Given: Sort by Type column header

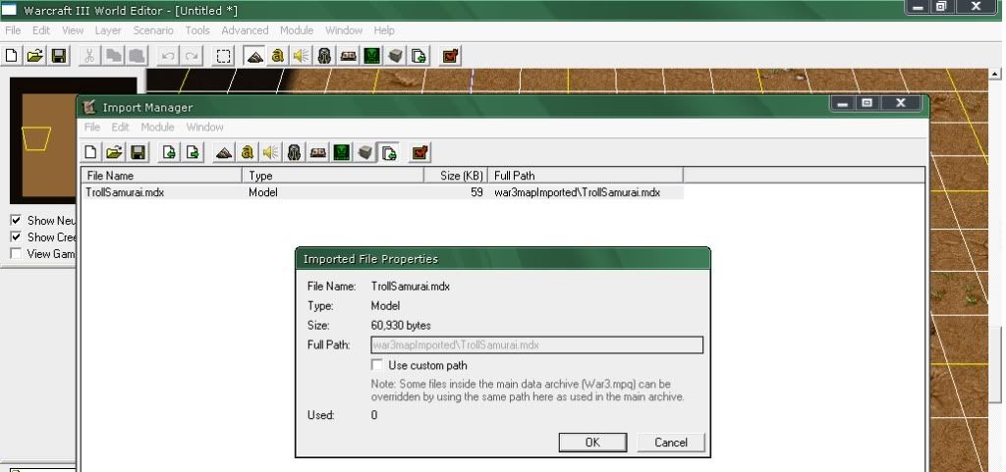Looking at the screenshot, I should 333,176.
